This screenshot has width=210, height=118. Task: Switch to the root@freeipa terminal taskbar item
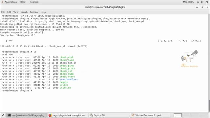(27, 115)
